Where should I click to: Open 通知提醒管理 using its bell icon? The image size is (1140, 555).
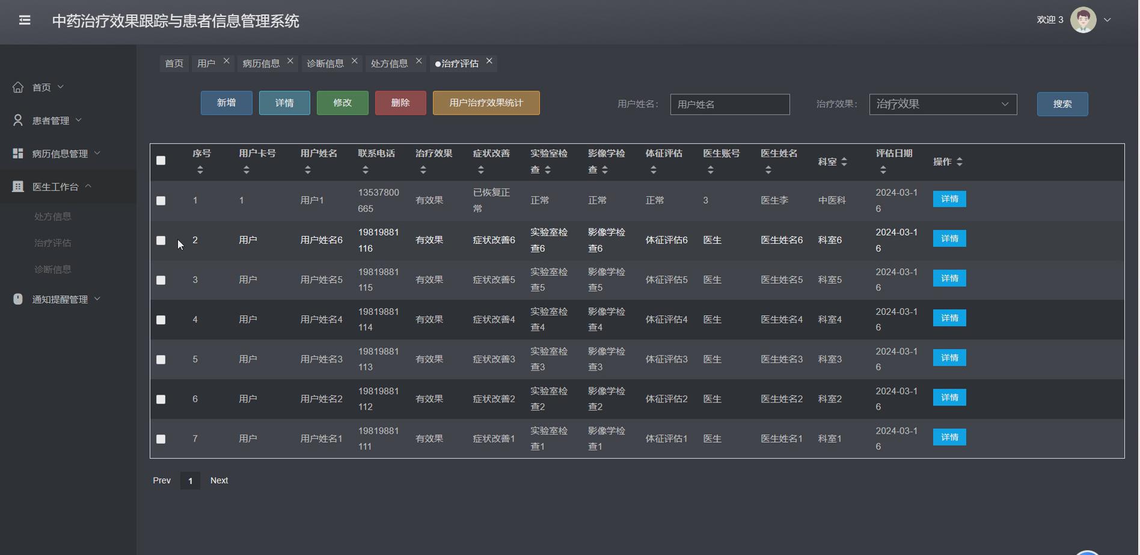17,299
